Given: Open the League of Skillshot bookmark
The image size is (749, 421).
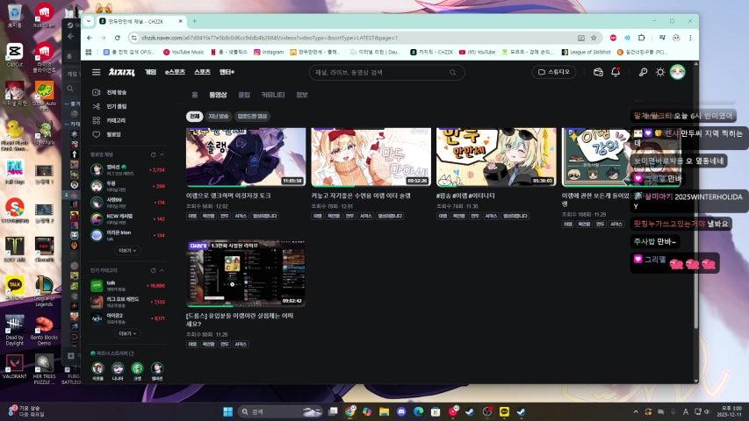Looking at the screenshot, I should coord(586,52).
